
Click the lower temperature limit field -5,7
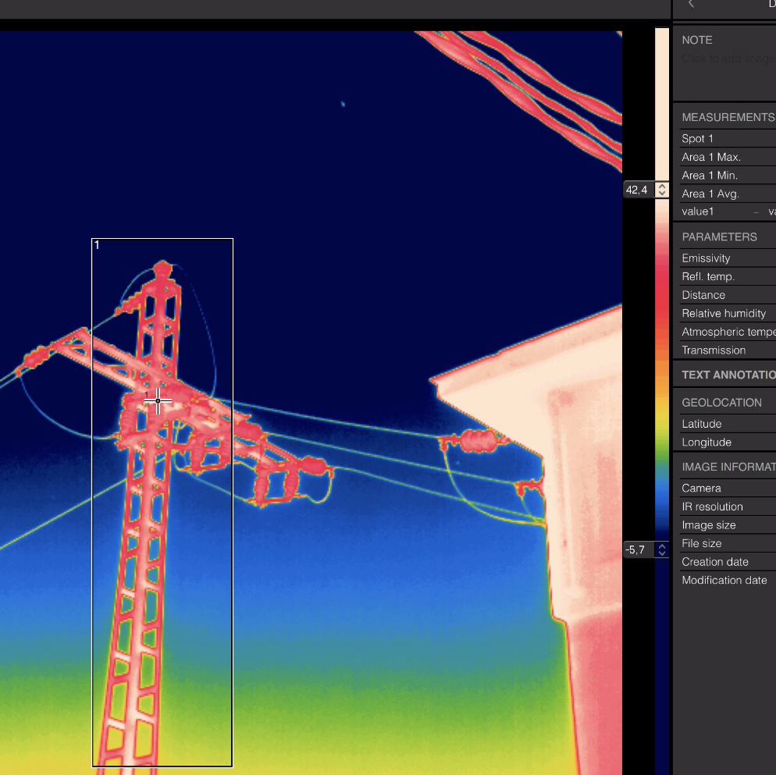click(636, 549)
